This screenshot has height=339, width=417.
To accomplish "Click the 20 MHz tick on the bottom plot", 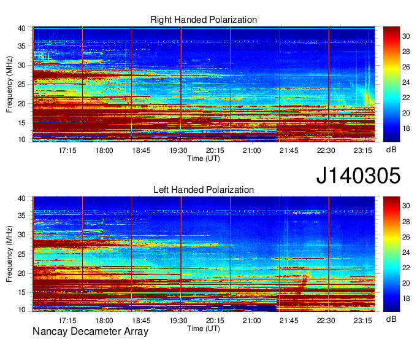I will (21, 273).
